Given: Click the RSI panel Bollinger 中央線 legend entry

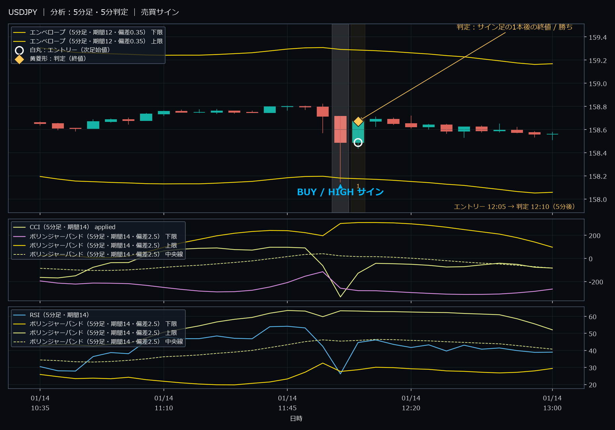Looking at the screenshot, I should tap(98, 342).
